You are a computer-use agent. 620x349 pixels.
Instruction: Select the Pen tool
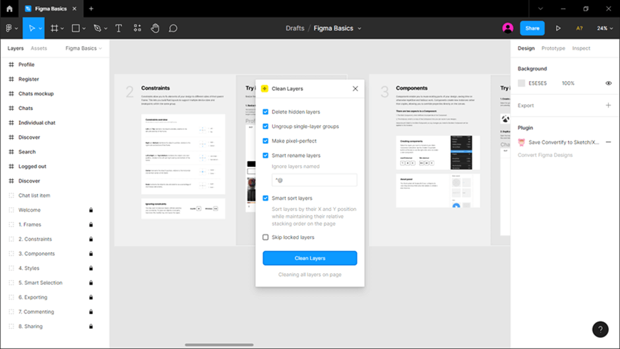point(97,28)
